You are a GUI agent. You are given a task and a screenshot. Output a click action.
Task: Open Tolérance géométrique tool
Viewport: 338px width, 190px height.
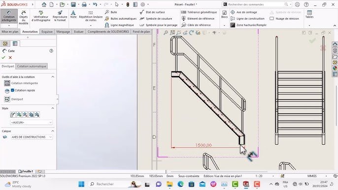coord(199,12)
